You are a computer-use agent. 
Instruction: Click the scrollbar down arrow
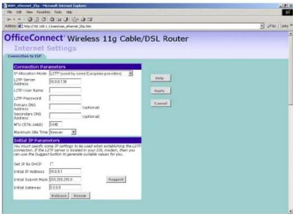(x=291, y=212)
